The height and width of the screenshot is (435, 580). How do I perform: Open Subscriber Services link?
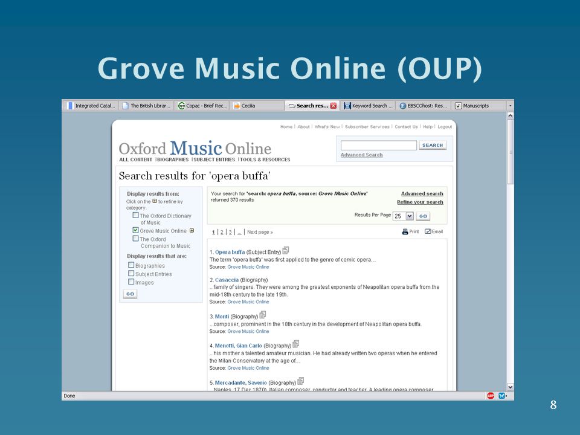(367, 126)
